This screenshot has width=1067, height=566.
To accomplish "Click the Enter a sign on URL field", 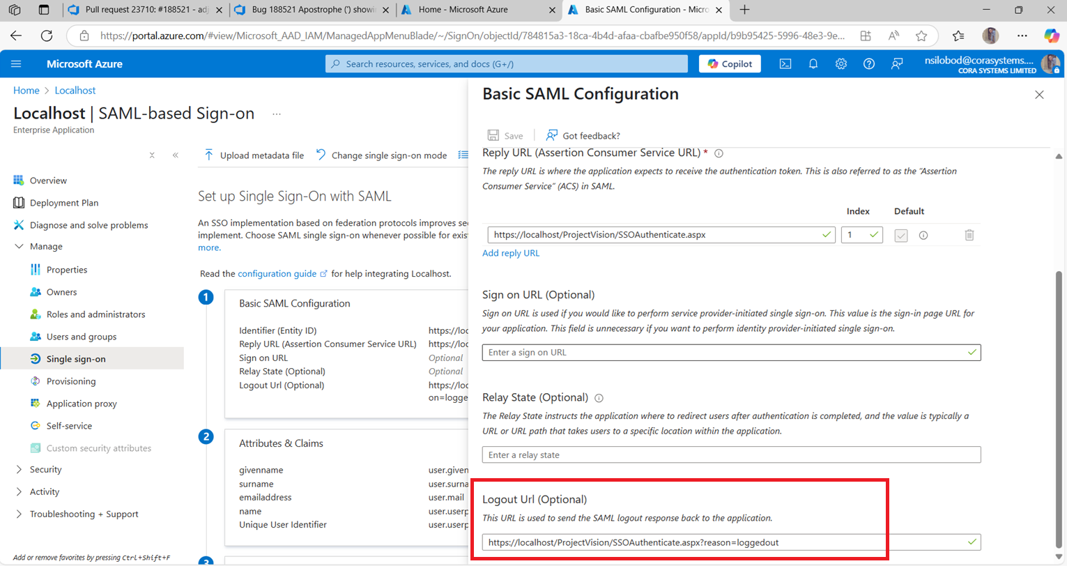I will tap(731, 352).
